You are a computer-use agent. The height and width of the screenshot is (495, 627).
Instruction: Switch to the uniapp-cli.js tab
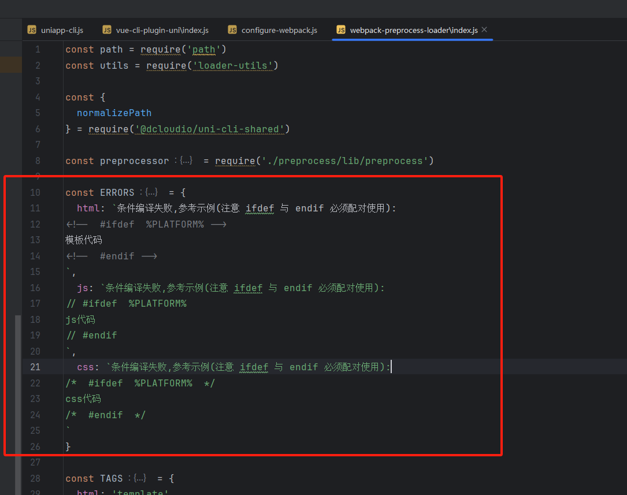coord(62,30)
